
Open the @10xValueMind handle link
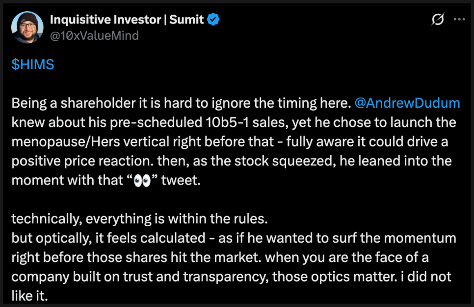pos(94,35)
